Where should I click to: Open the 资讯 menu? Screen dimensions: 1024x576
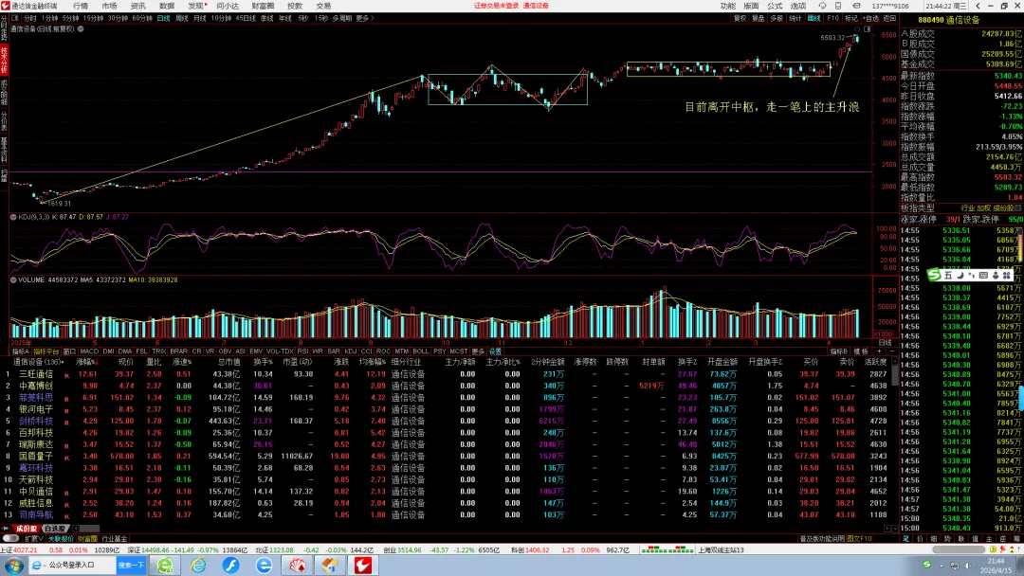coord(137,6)
